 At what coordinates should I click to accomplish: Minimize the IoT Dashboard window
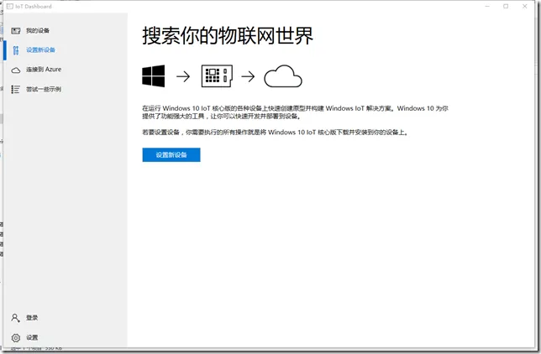coord(487,6)
